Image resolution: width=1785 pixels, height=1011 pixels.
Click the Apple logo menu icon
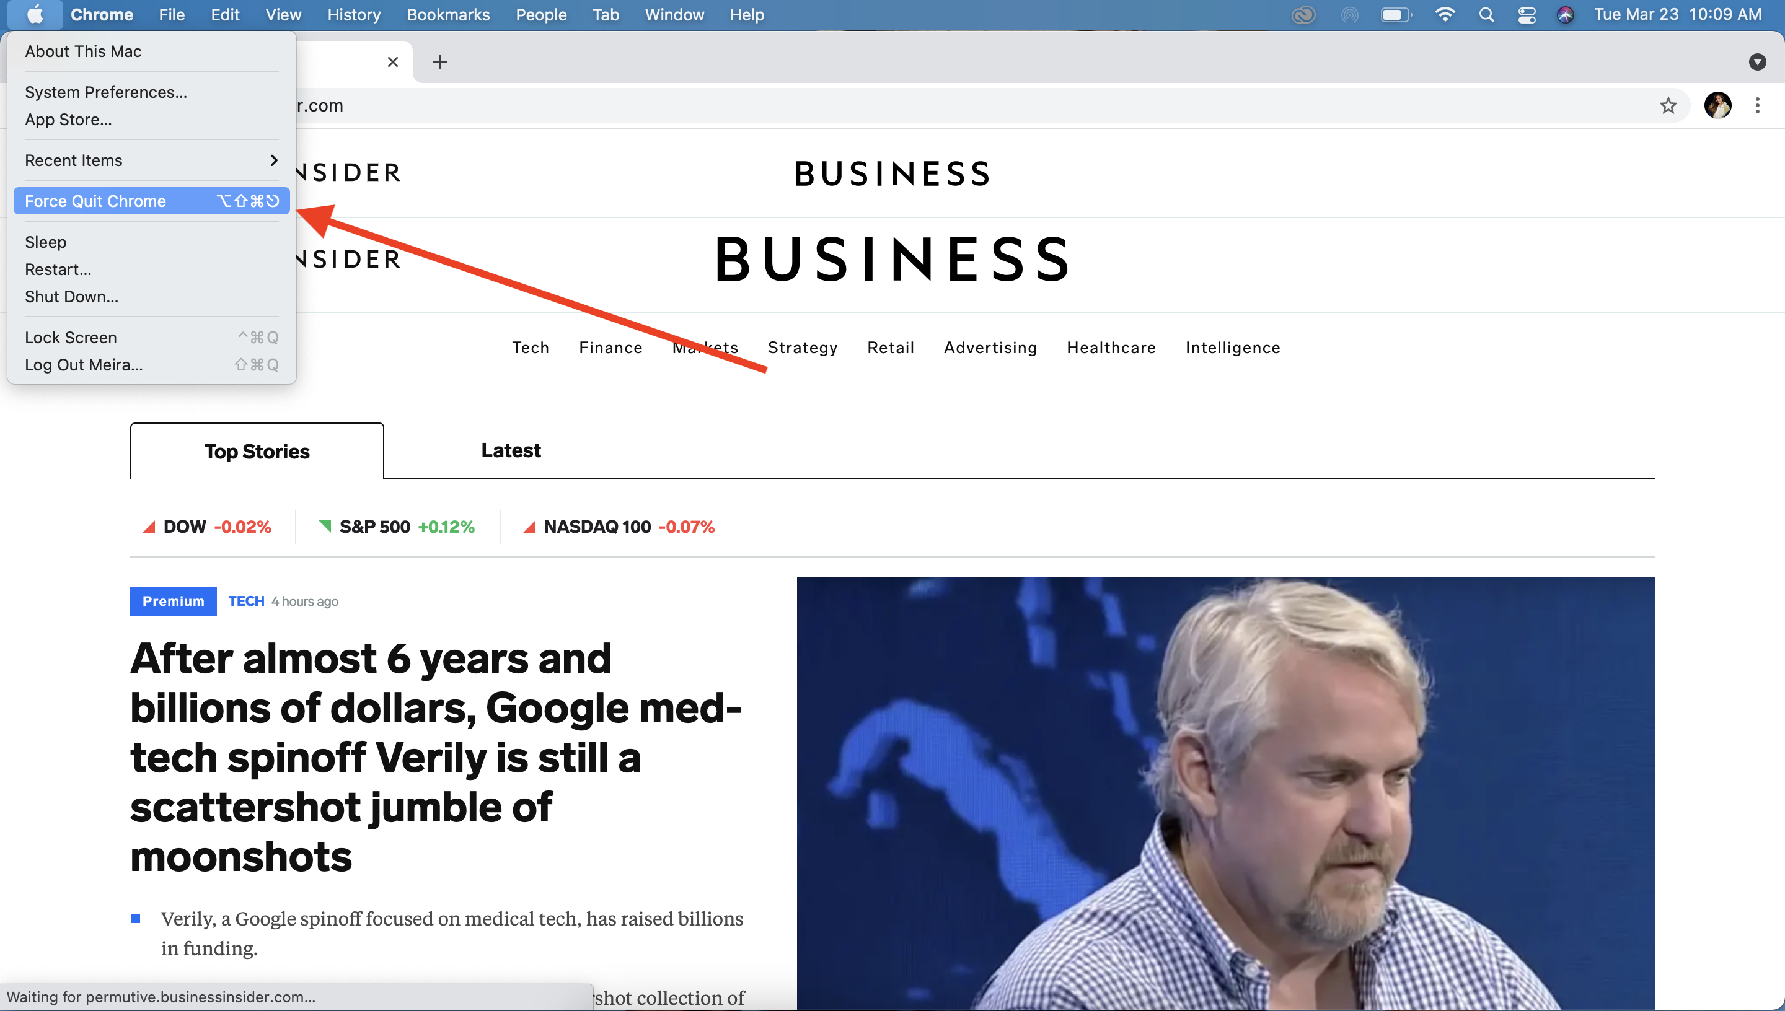(35, 15)
